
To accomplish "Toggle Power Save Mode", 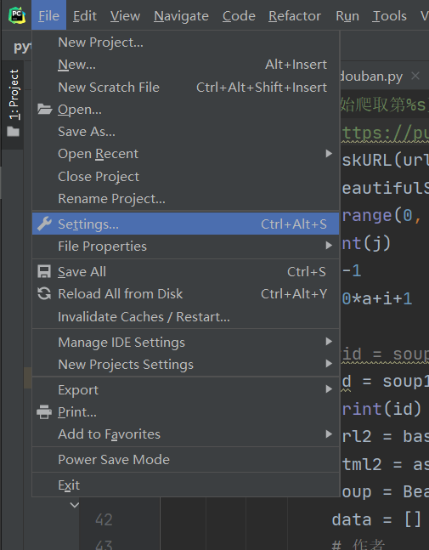I will coord(185,460).
